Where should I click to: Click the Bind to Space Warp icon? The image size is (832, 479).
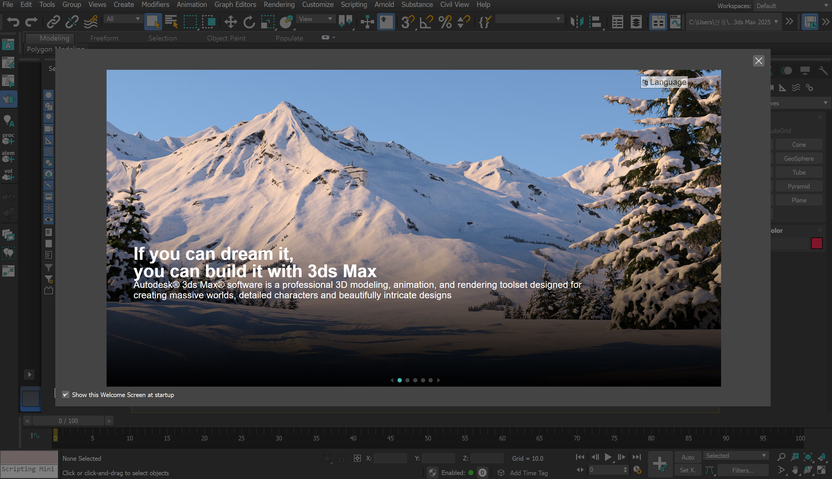(x=90, y=22)
